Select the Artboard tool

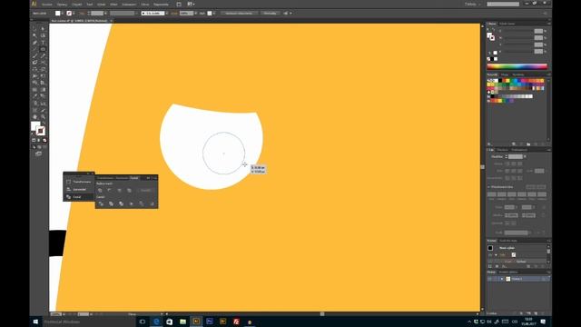34,110
